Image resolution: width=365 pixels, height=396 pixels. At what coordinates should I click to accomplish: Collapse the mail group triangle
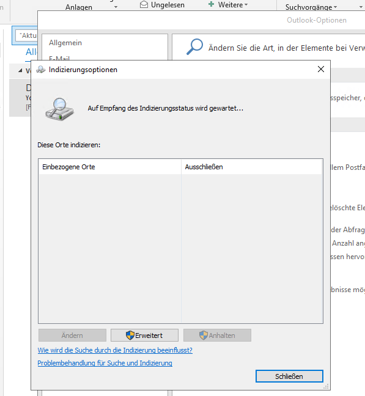(x=20, y=70)
